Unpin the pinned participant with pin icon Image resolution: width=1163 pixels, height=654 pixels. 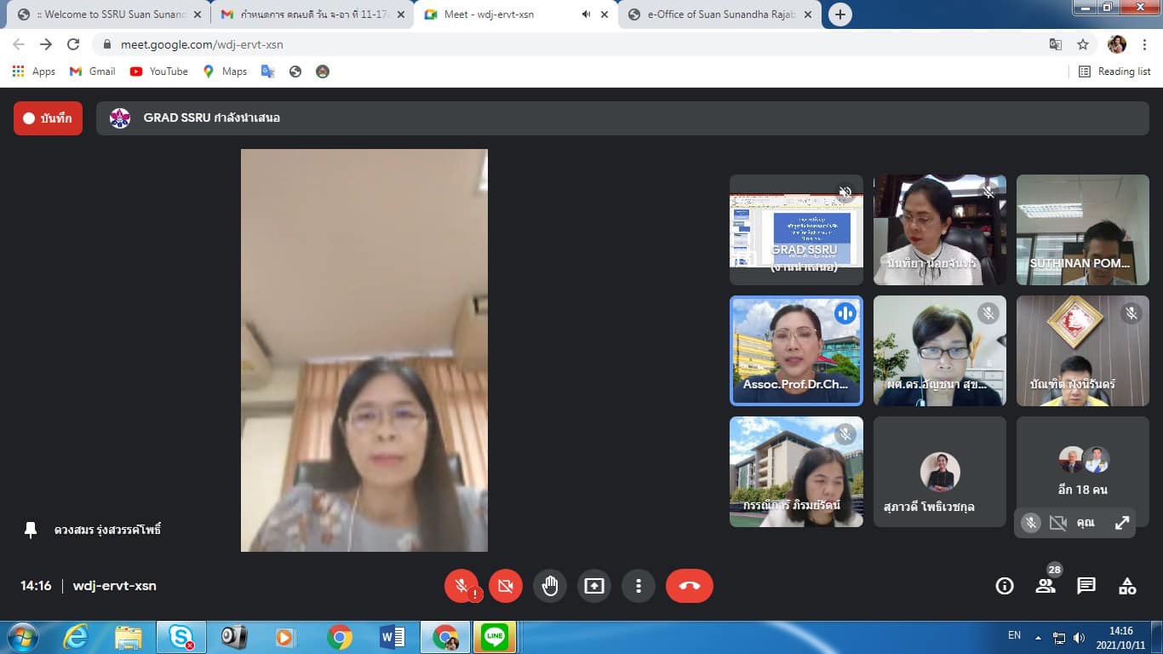pos(31,530)
